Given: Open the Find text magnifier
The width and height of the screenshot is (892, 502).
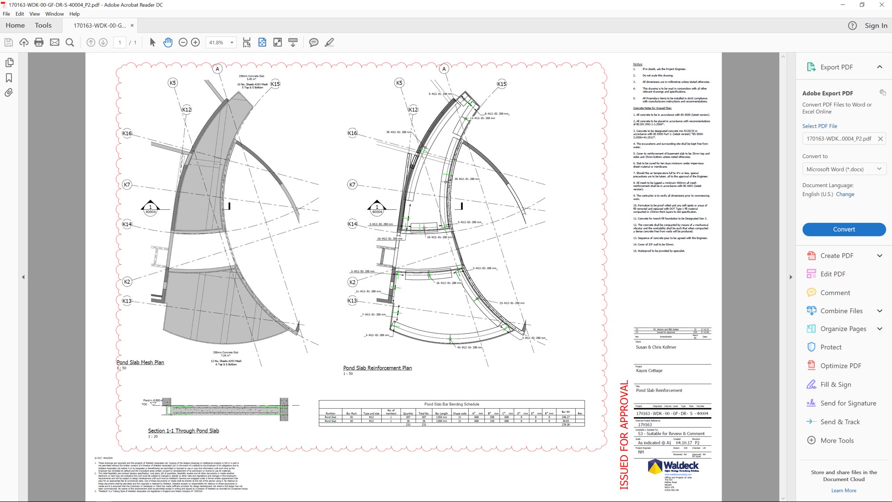Looking at the screenshot, I should pyautogui.click(x=70, y=42).
